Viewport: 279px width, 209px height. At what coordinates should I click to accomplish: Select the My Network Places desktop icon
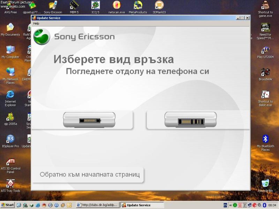(x=10, y=76)
